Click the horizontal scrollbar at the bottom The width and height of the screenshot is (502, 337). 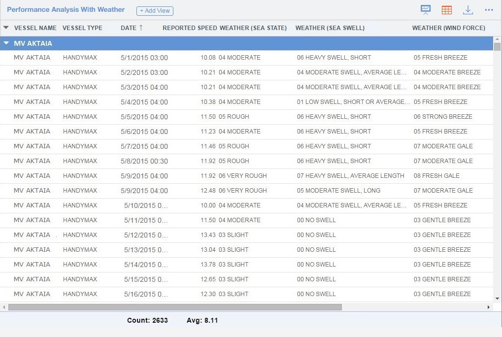[x=172, y=308]
